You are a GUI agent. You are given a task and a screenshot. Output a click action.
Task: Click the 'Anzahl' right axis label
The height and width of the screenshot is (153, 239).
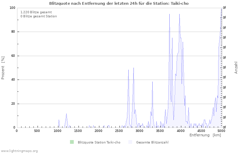[x=236, y=68]
